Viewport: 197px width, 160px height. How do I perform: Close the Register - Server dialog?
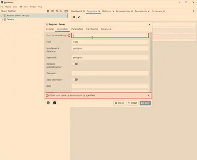point(149,25)
